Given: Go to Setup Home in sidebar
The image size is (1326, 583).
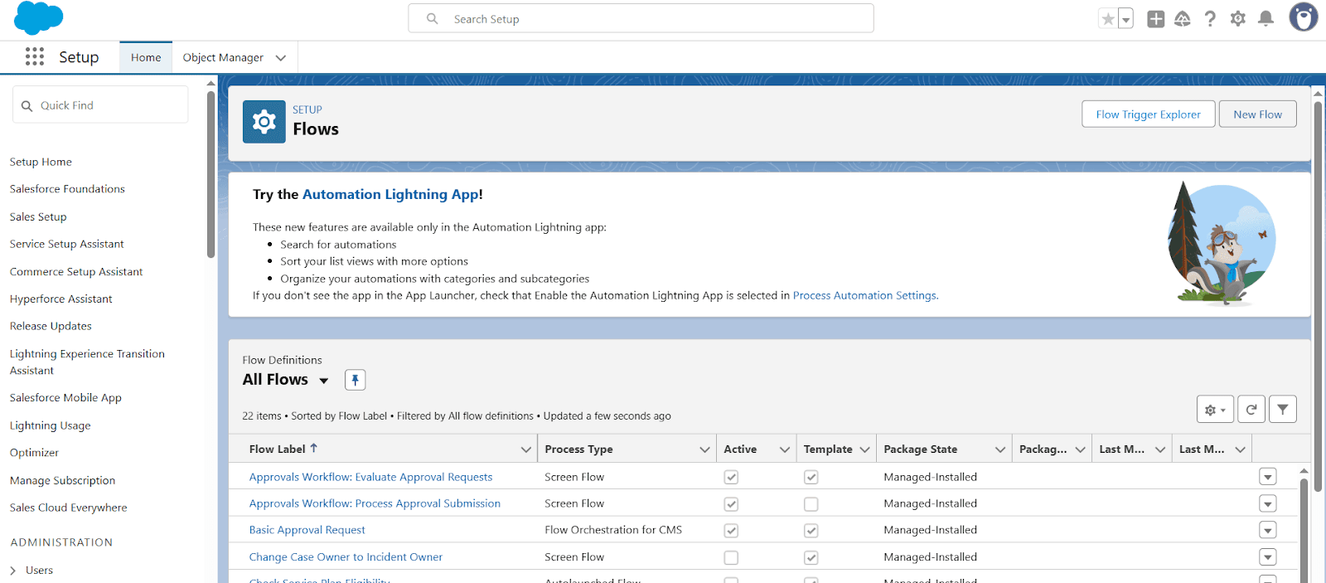Looking at the screenshot, I should [41, 162].
